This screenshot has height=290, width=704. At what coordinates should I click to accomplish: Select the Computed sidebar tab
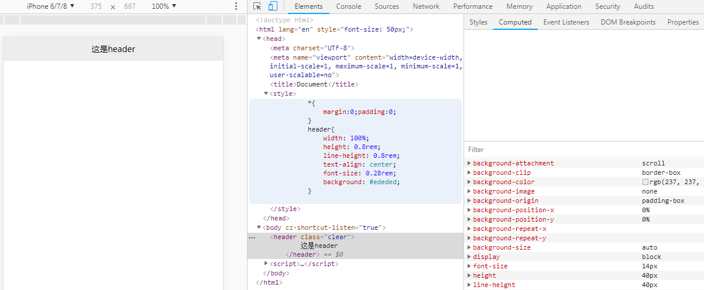pyautogui.click(x=515, y=22)
